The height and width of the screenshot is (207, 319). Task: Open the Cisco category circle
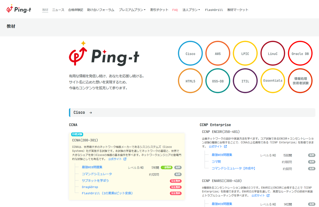190,53
